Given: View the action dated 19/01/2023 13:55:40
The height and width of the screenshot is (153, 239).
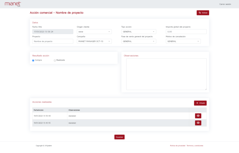Looking at the screenshot, I should pyautogui.click(x=198, y=116).
